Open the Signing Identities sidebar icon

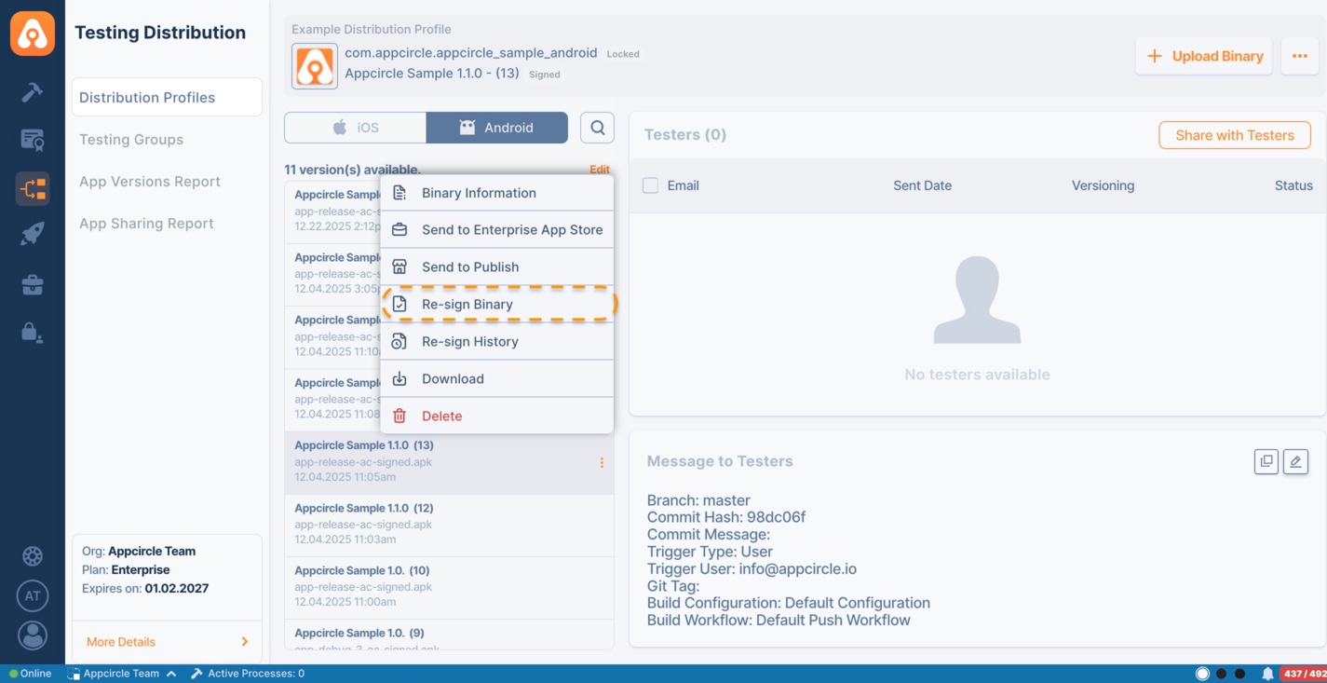pos(32,139)
